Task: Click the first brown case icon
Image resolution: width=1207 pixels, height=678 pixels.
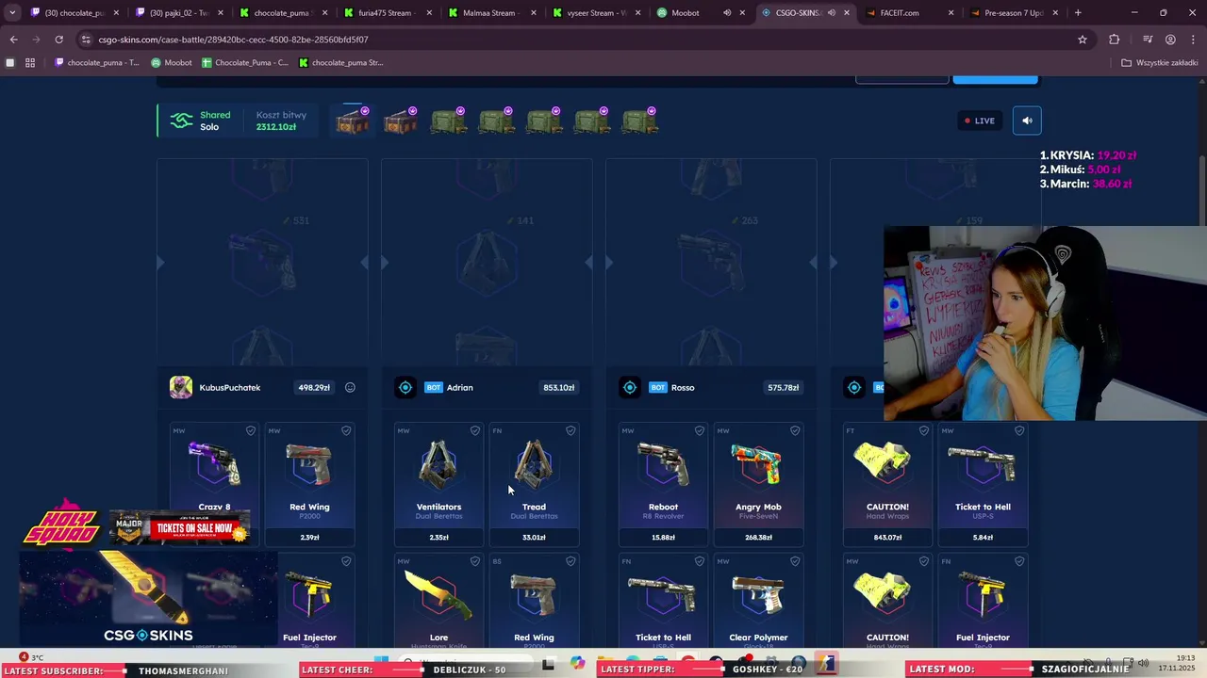Action: click(352, 121)
